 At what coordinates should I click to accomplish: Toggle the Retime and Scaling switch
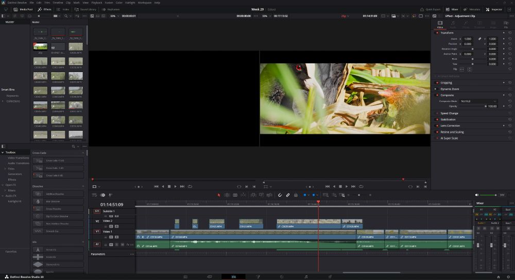[437, 132]
